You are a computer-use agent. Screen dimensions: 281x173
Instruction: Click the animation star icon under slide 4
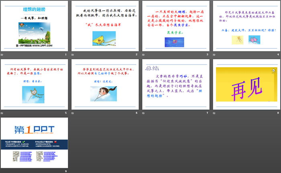click(x=214, y=54)
